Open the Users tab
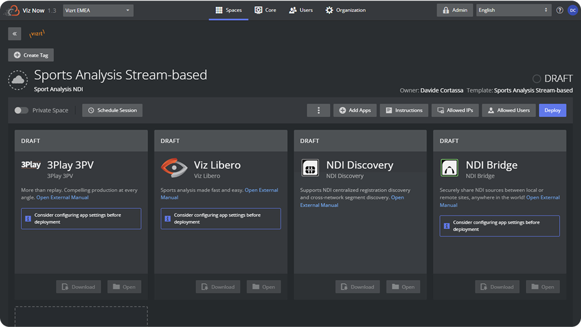The width and height of the screenshot is (581, 327). [x=301, y=10]
